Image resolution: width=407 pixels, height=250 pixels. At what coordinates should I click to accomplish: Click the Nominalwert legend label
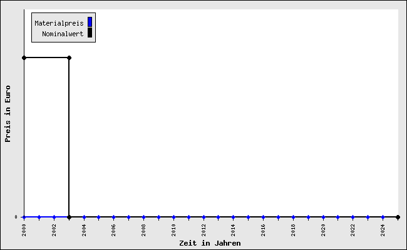tap(63, 34)
